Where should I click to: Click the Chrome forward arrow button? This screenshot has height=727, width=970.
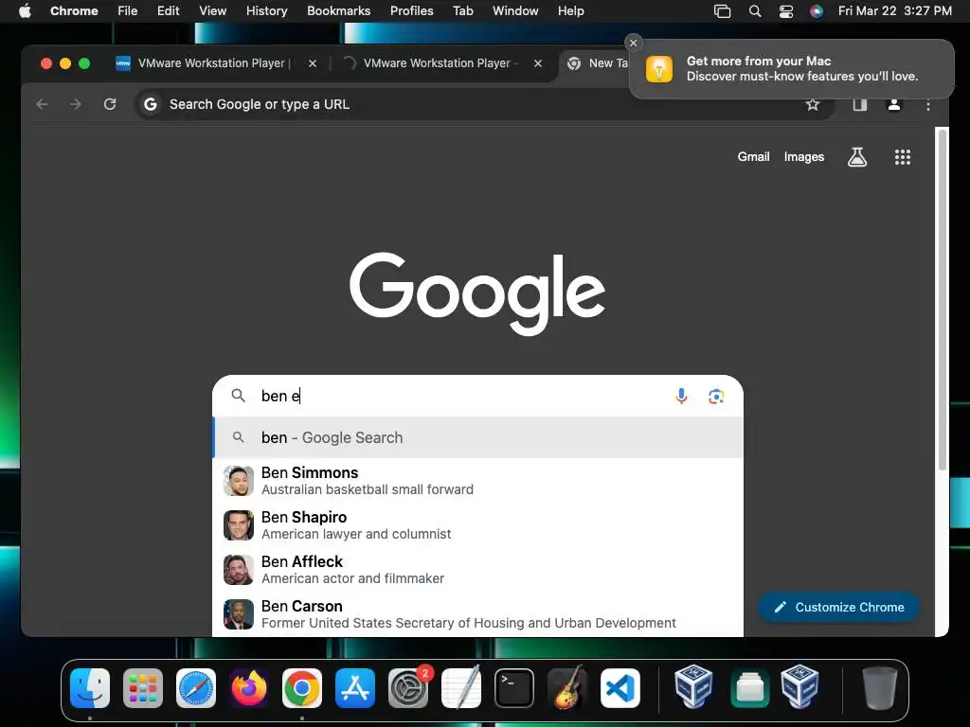[76, 104]
